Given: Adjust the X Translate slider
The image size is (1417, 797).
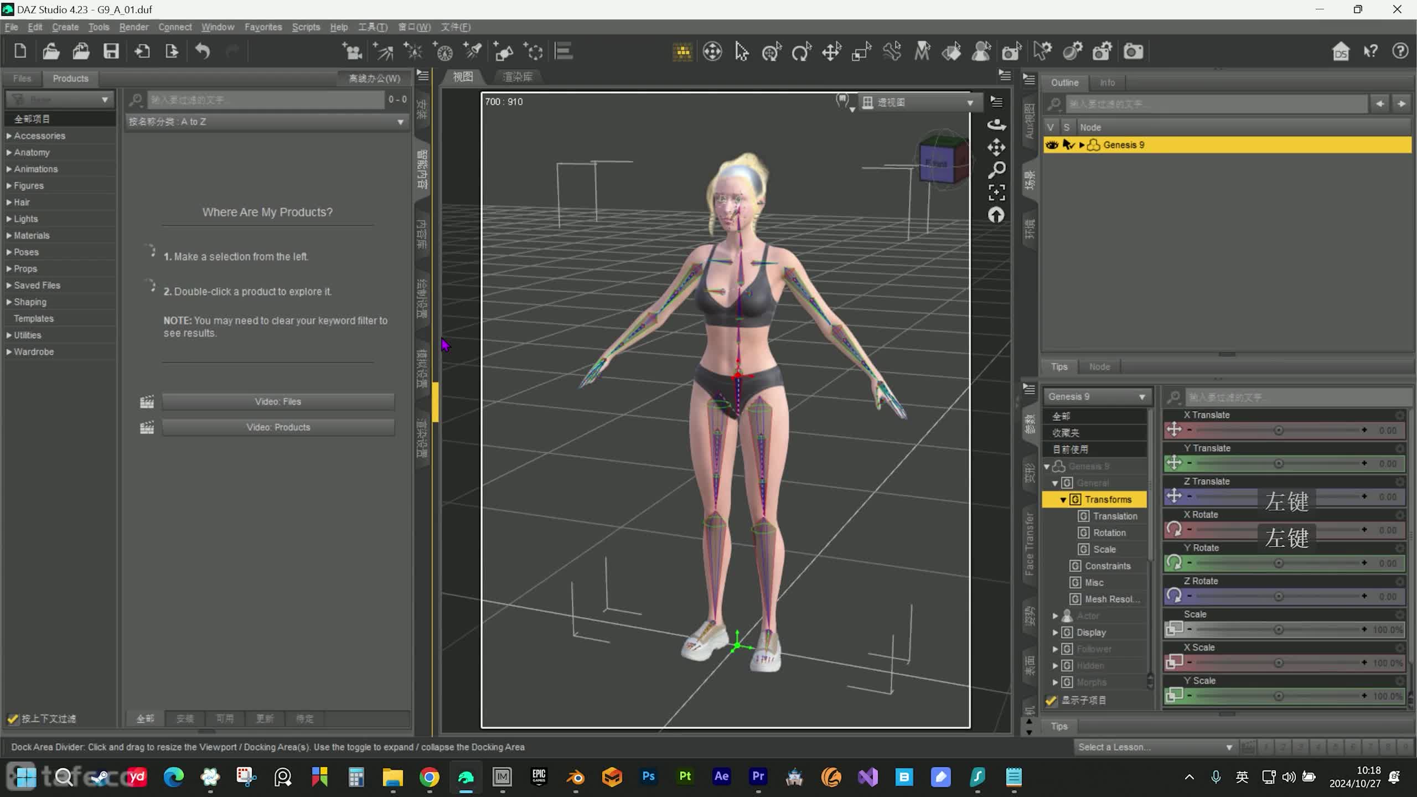Looking at the screenshot, I should [1278, 430].
